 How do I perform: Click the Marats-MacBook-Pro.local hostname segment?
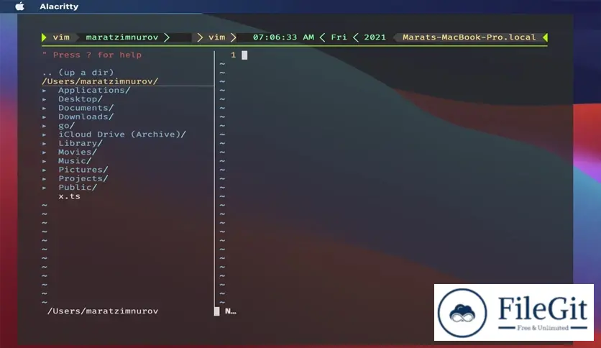469,37
